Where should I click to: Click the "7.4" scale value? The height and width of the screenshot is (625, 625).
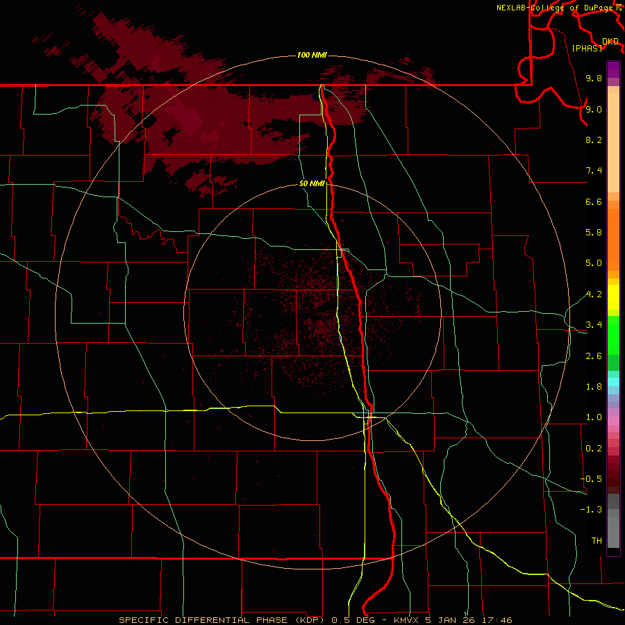[594, 171]
